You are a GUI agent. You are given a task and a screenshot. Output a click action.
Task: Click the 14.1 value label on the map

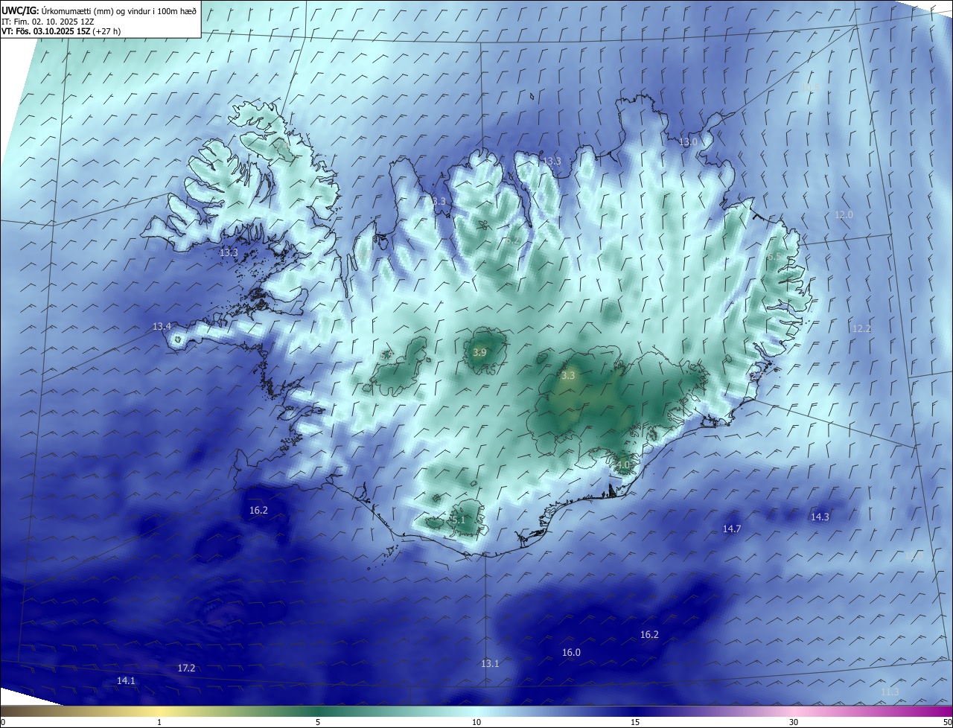click(127, 680)
